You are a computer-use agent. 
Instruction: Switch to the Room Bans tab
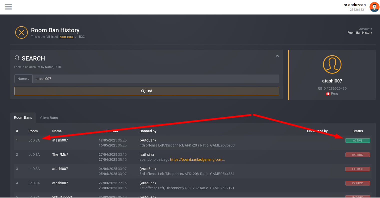click(x=23, y=117)
